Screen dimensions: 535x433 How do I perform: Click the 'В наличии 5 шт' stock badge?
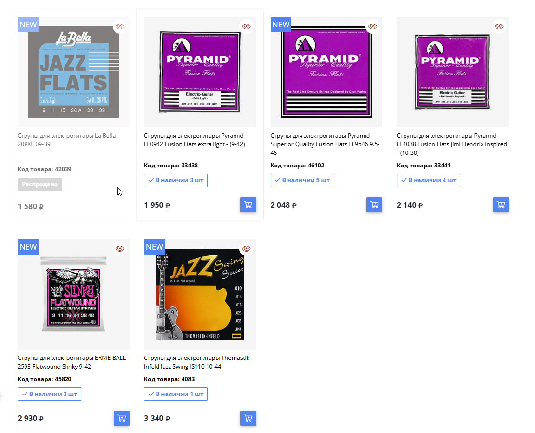302,180
